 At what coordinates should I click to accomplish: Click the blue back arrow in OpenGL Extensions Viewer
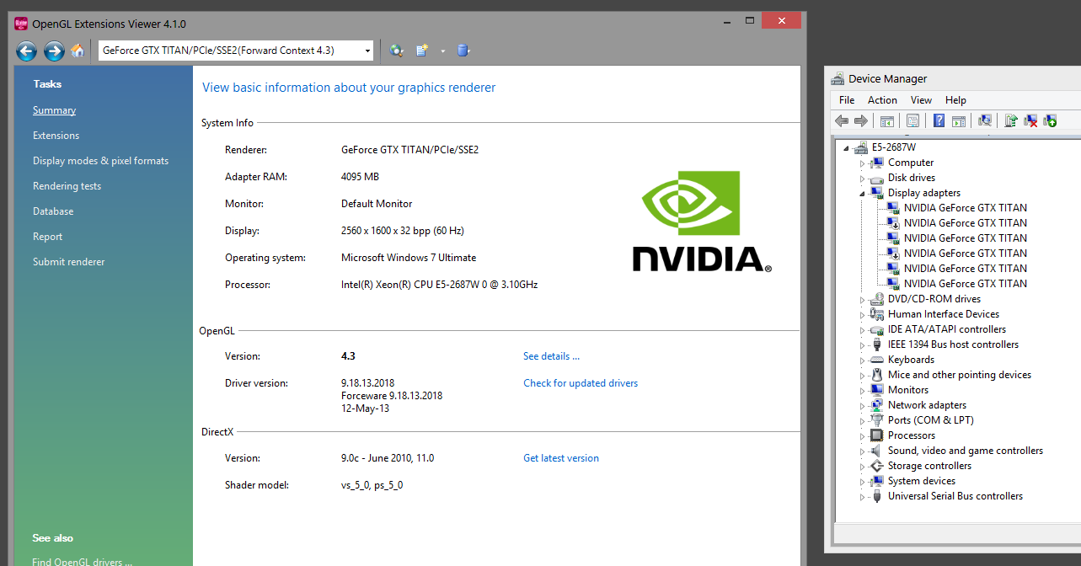pos(26,51)
